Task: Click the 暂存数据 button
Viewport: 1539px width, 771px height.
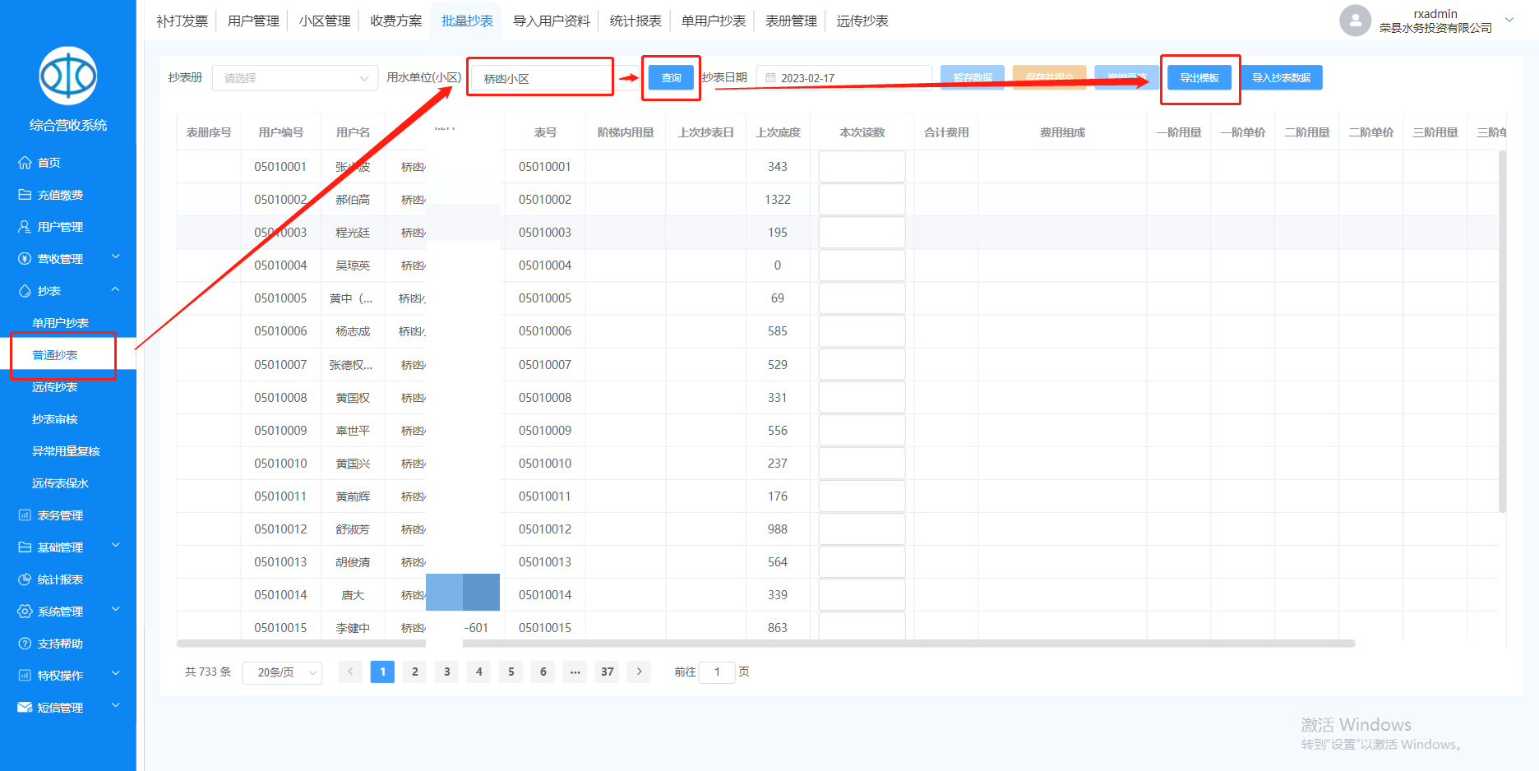Action: tap(973, 78)
